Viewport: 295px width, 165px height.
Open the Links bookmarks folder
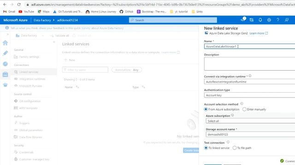pos(197,11)
